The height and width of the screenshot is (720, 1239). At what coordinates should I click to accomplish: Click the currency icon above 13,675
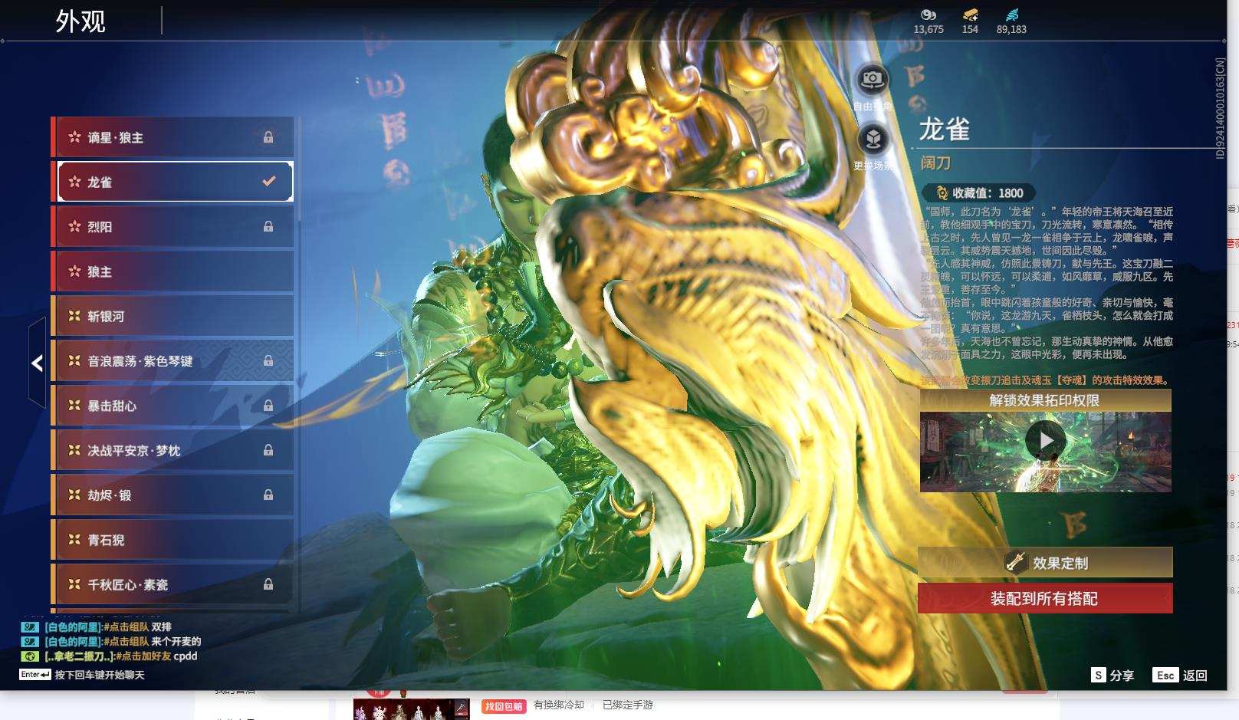(x=928, y=15)
